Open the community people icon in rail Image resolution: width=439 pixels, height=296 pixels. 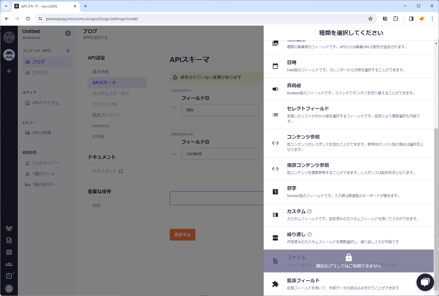tap(9, 264)
